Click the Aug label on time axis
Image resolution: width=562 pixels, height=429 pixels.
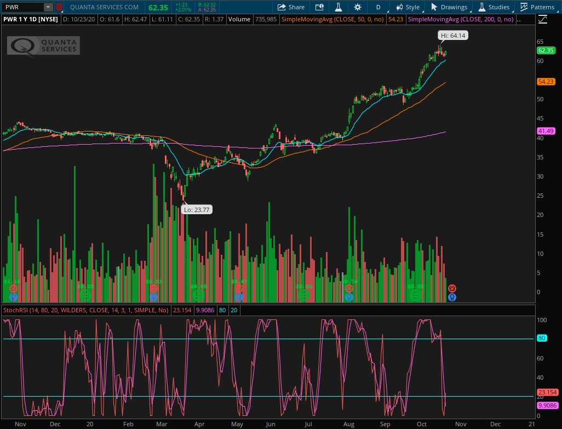coord(348,424)
